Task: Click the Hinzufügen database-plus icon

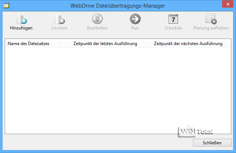Action: (22, 19)
